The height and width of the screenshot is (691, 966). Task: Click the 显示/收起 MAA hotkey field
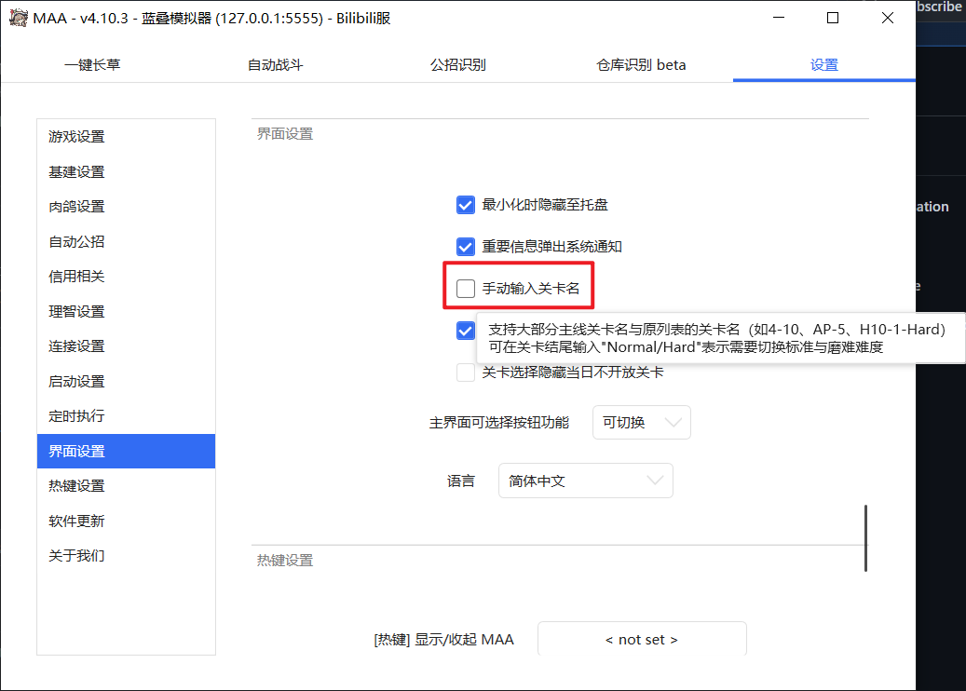click(x=642, y=639)
